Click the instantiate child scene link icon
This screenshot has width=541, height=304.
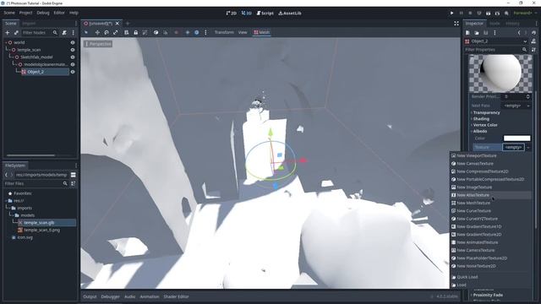[x=16, y=32]
